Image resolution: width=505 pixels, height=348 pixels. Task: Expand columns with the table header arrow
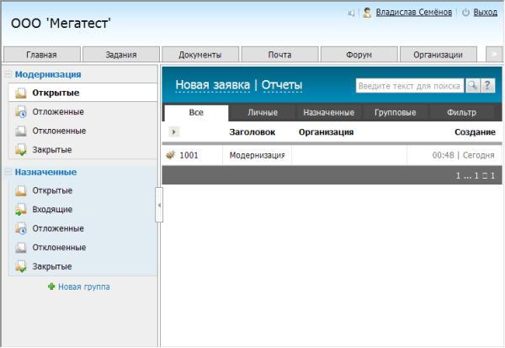tap(174, 131)
